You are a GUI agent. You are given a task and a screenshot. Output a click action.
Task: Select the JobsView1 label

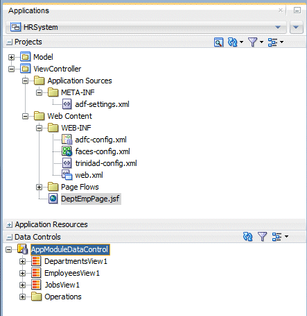[62, 285]
